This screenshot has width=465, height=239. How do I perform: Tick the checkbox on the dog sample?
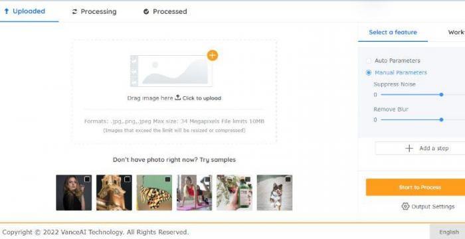coord(288,179)
